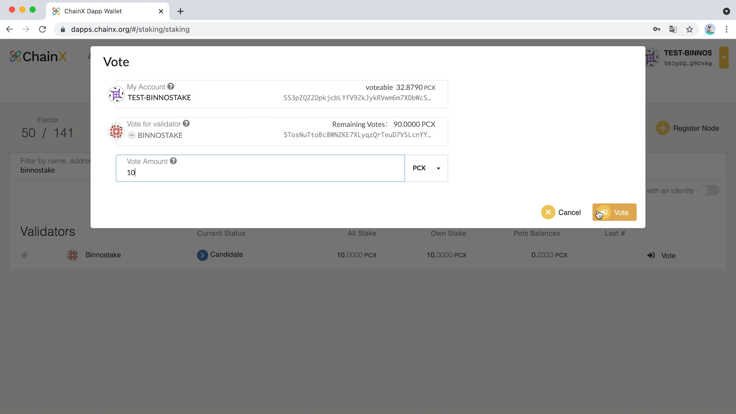Click help icon next to Vote for validator
Viewport: 736px width, 414px height.
pos(186,123)
